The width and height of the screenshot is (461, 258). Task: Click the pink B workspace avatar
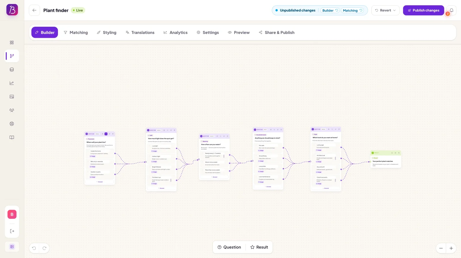point(12,214)
